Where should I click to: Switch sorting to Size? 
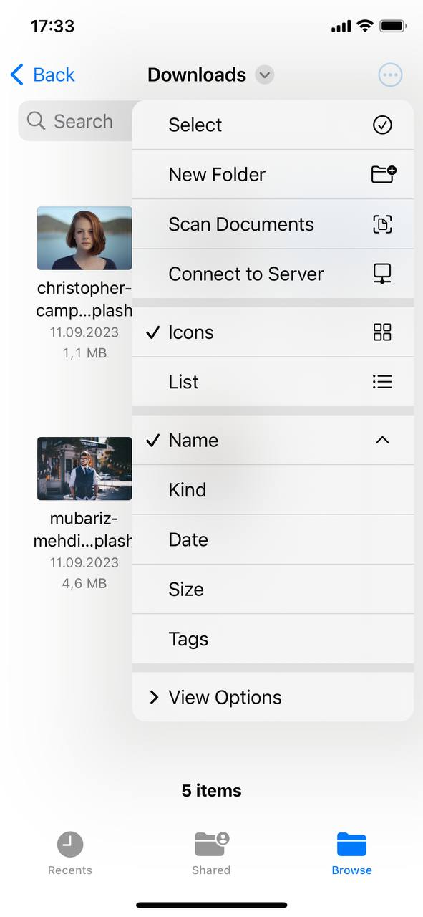coord(186,589)
